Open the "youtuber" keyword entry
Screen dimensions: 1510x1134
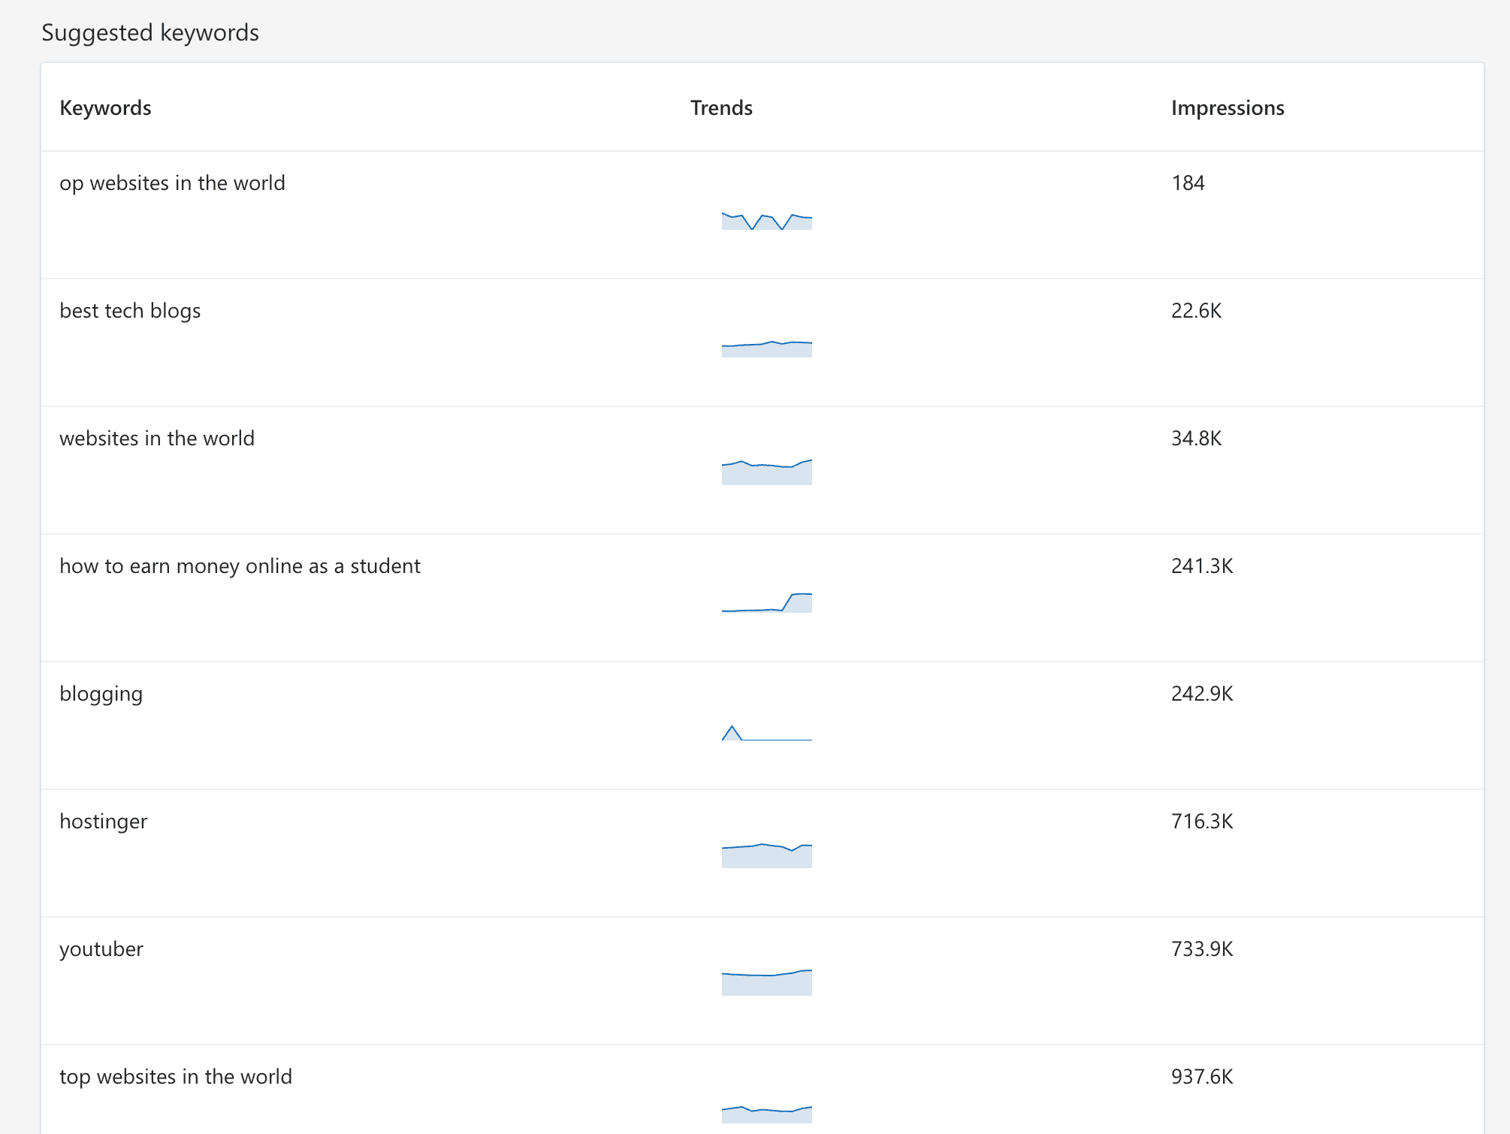pos(101,949)
